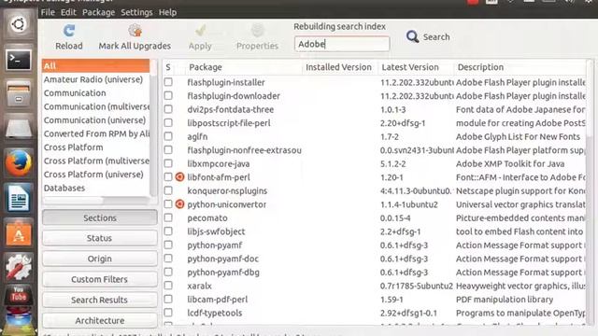Click the Sections filter button
598x336 pixels.
(100, 217)
